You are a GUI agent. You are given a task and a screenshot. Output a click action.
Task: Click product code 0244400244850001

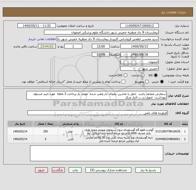pos(168,139)
